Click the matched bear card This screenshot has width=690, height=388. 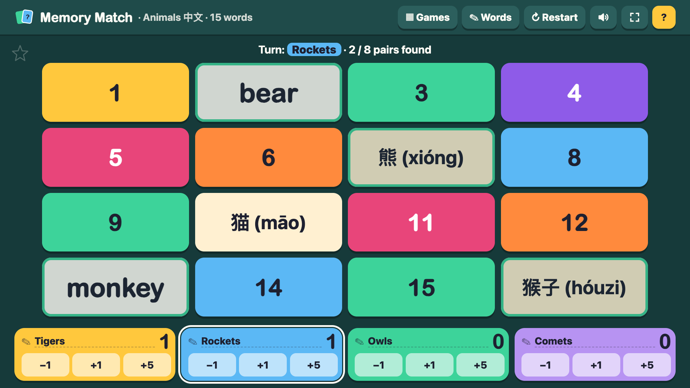[x=268, y=93]
